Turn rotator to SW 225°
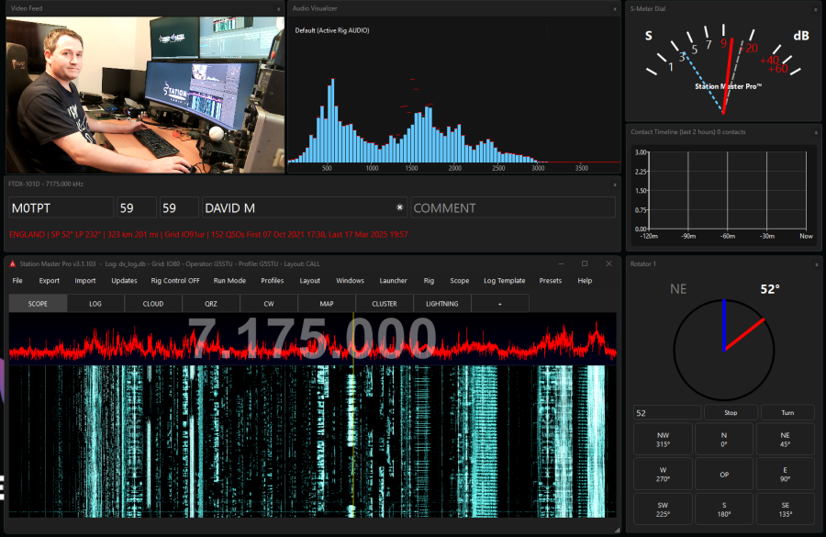 (663, 509)
